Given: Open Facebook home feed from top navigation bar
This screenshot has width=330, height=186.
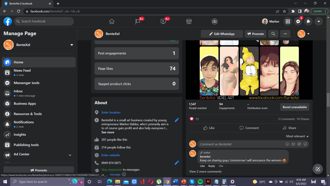Looking at the screenshot, I should pyautogui.click(x=112, y=21).
